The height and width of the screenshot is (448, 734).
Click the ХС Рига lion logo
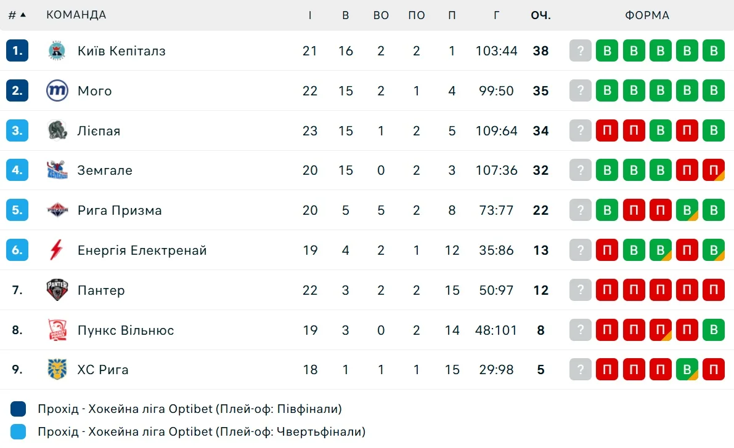coord(57,370)
